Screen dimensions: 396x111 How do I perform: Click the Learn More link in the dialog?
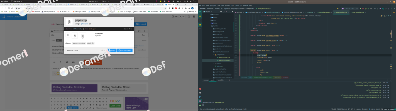point(128,29)
